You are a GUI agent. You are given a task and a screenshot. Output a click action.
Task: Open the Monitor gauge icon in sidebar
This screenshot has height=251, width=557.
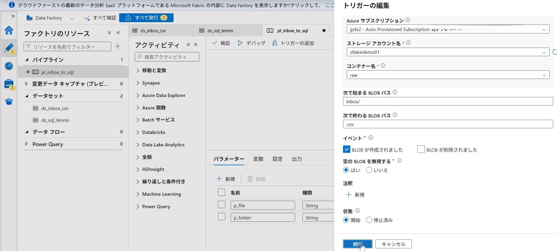[9, 66]
